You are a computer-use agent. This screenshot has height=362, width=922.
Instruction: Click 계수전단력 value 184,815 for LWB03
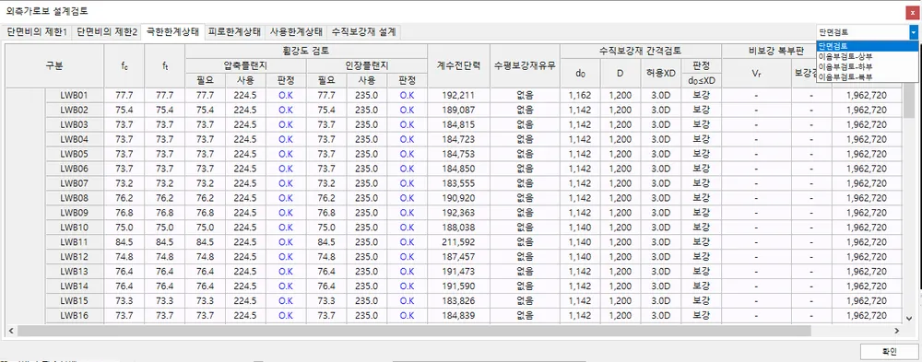point(458,124)
